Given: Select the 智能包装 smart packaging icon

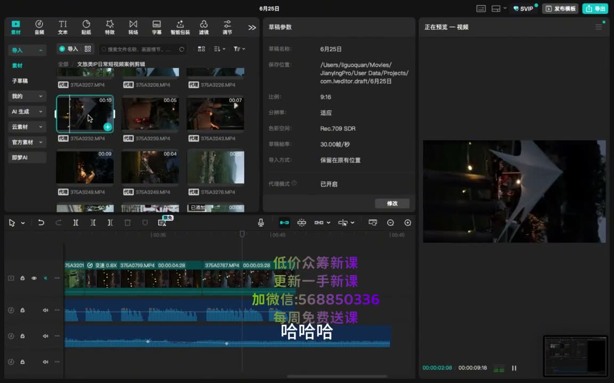Looking at the screenshot, I should (180, 27).
